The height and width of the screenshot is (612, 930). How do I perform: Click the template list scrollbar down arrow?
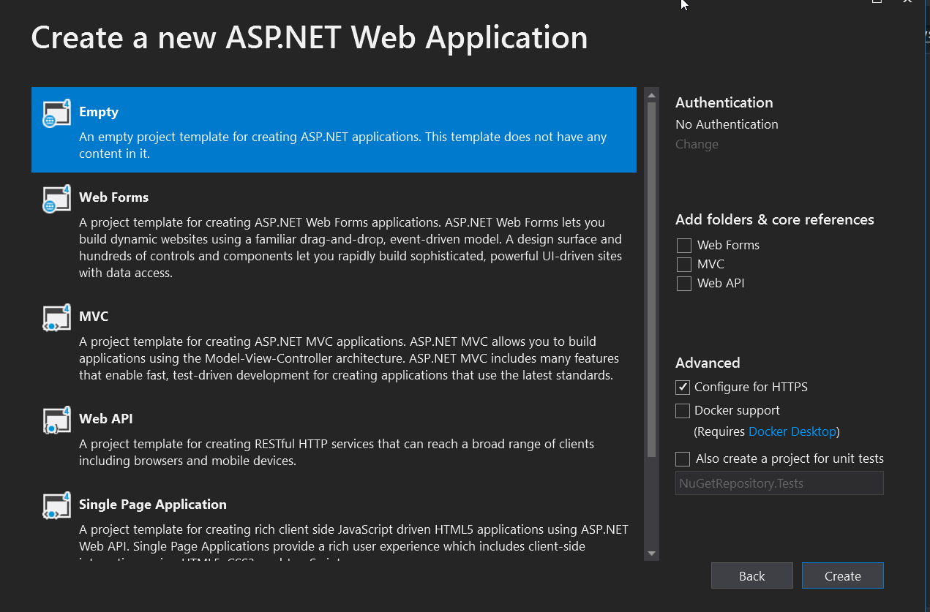651,554
